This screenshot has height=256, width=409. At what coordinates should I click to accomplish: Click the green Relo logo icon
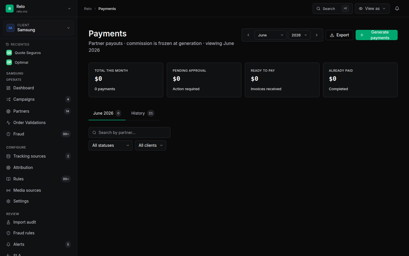click(x=10, y=9)
